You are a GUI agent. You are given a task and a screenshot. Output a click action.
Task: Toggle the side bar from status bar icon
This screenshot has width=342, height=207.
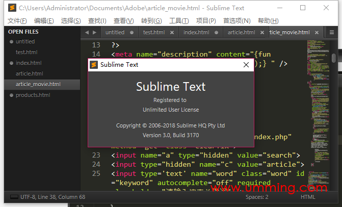click(x=14, y=197)
